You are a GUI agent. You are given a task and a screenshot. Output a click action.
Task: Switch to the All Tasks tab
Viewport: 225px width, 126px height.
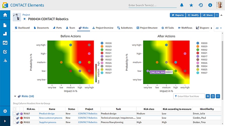point(168,28)
